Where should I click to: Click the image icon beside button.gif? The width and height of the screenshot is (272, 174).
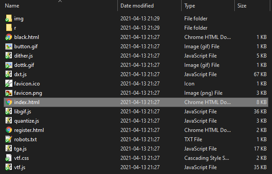9,46
